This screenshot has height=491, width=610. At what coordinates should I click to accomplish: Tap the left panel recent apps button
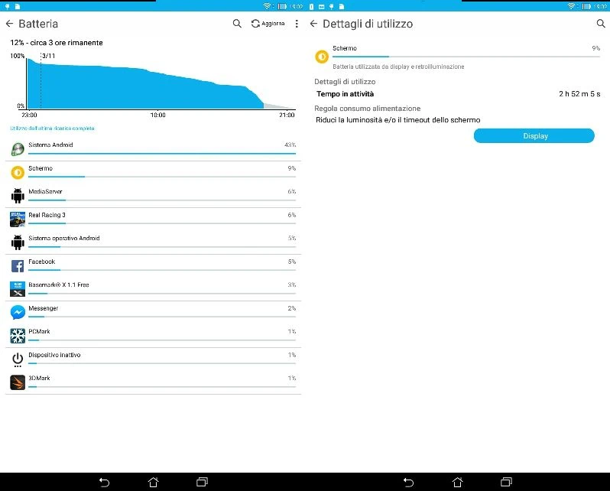pyautogui.click(x=202, y=482)
